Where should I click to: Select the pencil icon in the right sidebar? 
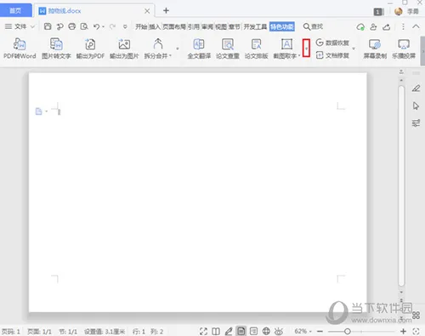point(416,88)
